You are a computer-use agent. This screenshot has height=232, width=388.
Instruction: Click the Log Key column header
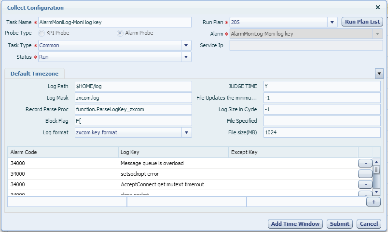pos(173,152)
